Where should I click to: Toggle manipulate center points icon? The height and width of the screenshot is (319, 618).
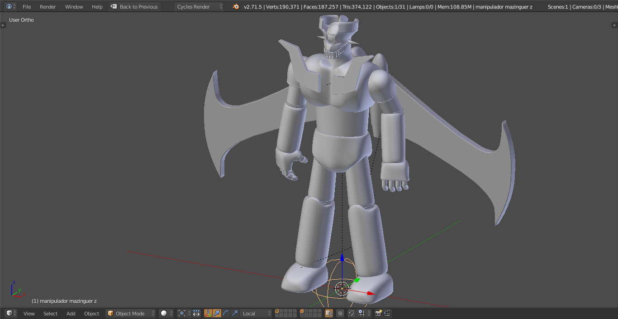196,313
